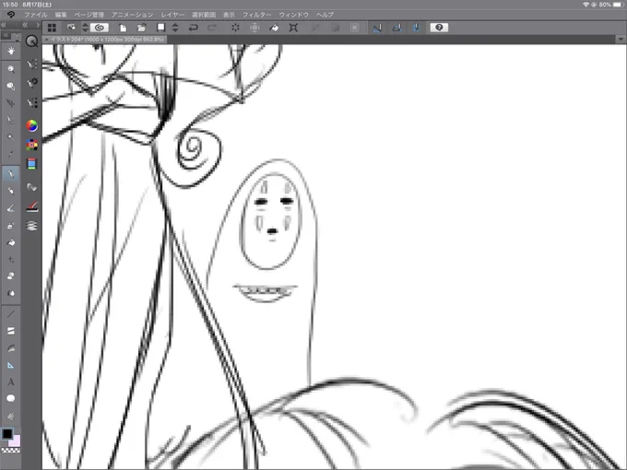Viewport: 627px width, 470px height.
Task: Select the Zoom magnifier tool
Action: tap(11, 69)
